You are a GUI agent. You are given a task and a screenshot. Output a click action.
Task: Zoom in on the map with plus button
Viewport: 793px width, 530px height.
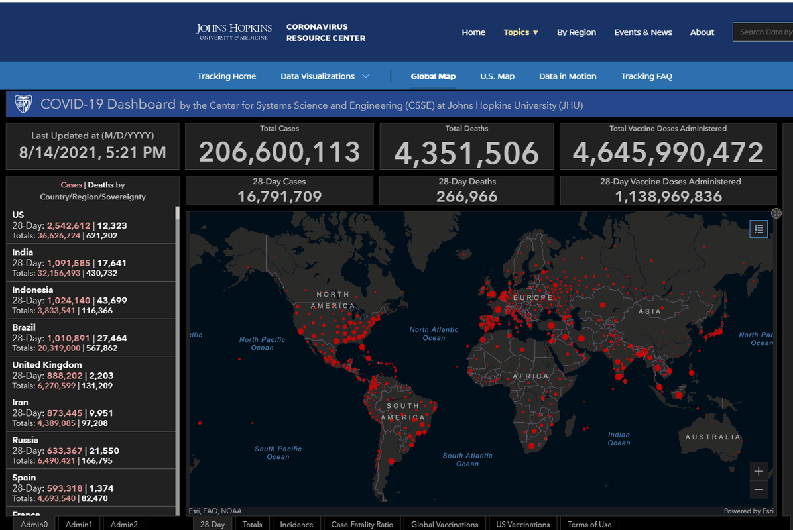[x=758, y=472]
